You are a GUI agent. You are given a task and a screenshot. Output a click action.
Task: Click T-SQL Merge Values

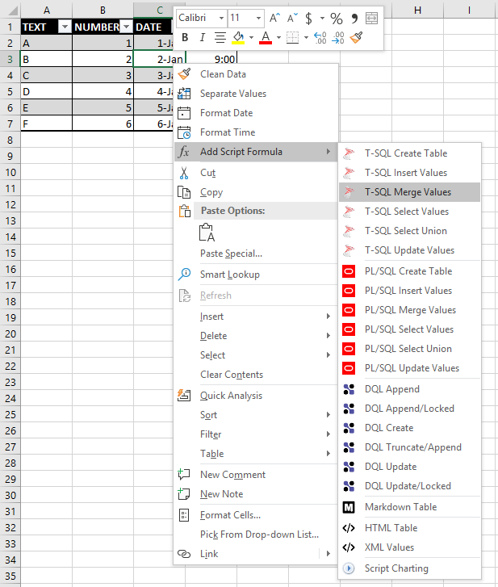point(408,192)
